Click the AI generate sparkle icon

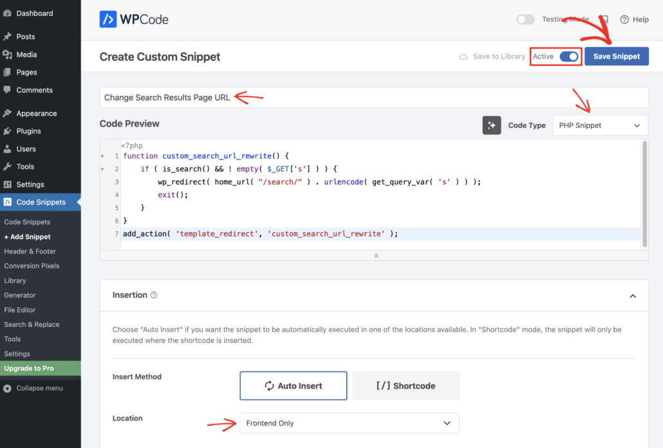tap(492, 125)
